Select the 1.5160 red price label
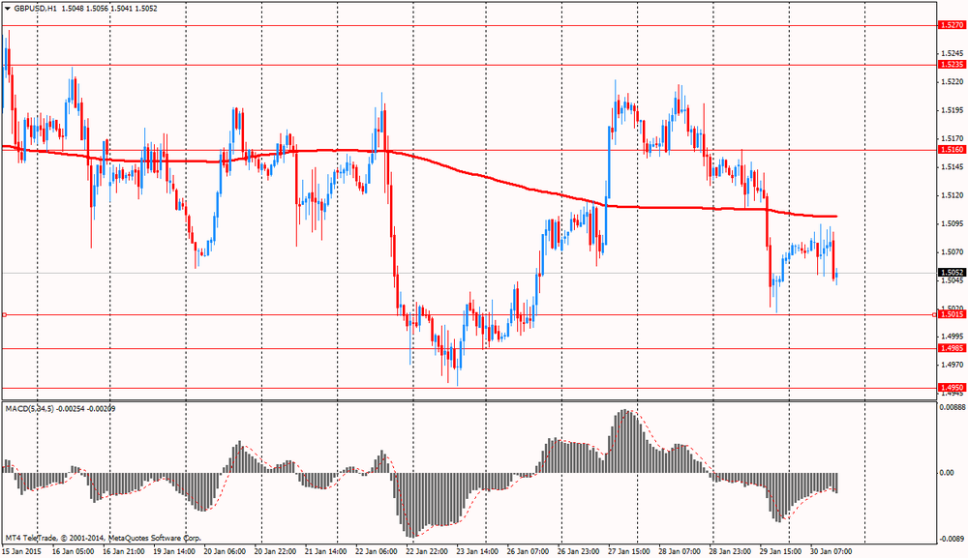Viewport: 968px width, 558px height. point(951,150)
